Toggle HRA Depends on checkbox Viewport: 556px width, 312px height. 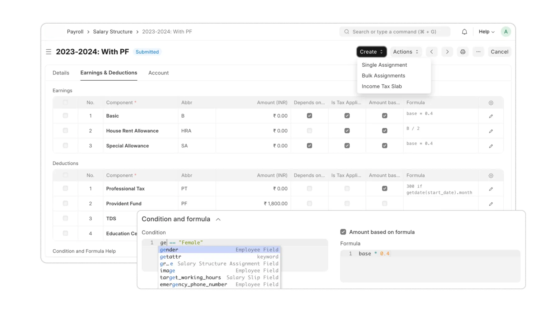(x=309, y=131)
